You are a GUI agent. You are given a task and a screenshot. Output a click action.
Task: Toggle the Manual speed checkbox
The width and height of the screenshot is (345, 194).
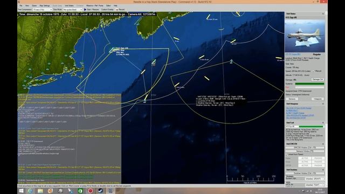[314, 71]
